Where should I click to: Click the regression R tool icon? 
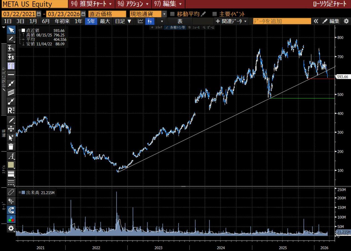11,110
